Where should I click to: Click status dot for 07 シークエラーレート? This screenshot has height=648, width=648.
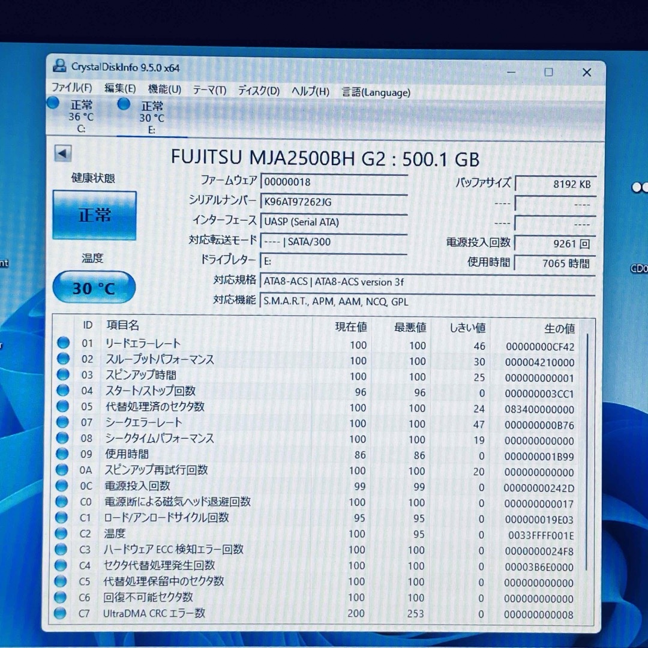[62, 422]
